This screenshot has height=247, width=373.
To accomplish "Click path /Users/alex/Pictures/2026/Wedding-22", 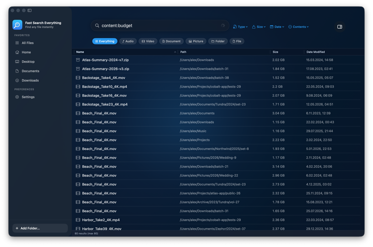I will [209, 175].
